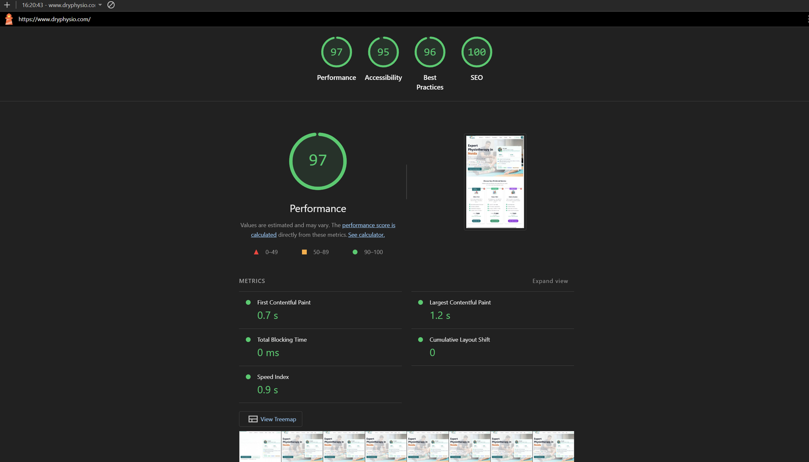The width and height of the screenshot is (809, 462).
Task: Expand the Largest Contentful Paint metric
Action: point(460,303)
